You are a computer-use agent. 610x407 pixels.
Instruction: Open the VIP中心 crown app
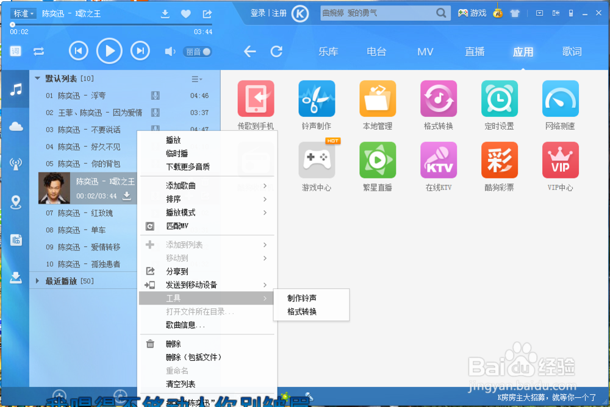coord(560,160)
